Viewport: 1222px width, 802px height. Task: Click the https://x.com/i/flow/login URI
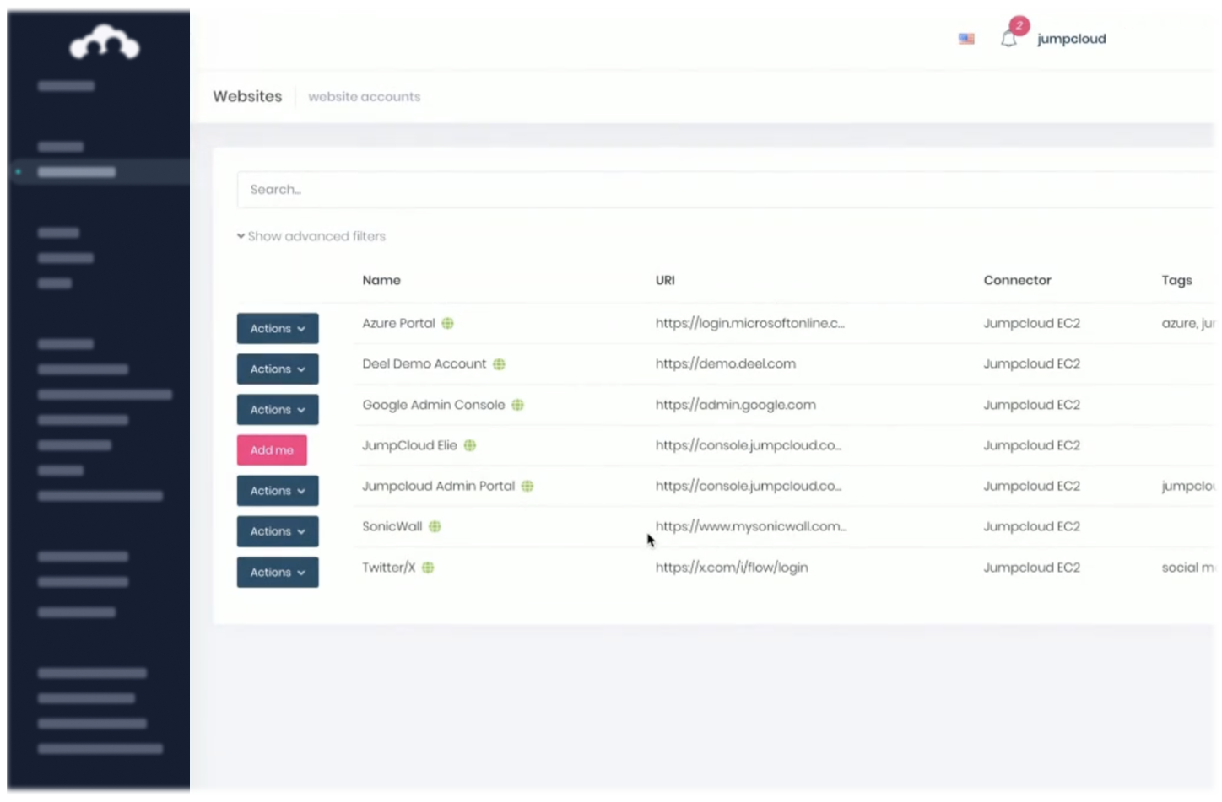point(731,568)
